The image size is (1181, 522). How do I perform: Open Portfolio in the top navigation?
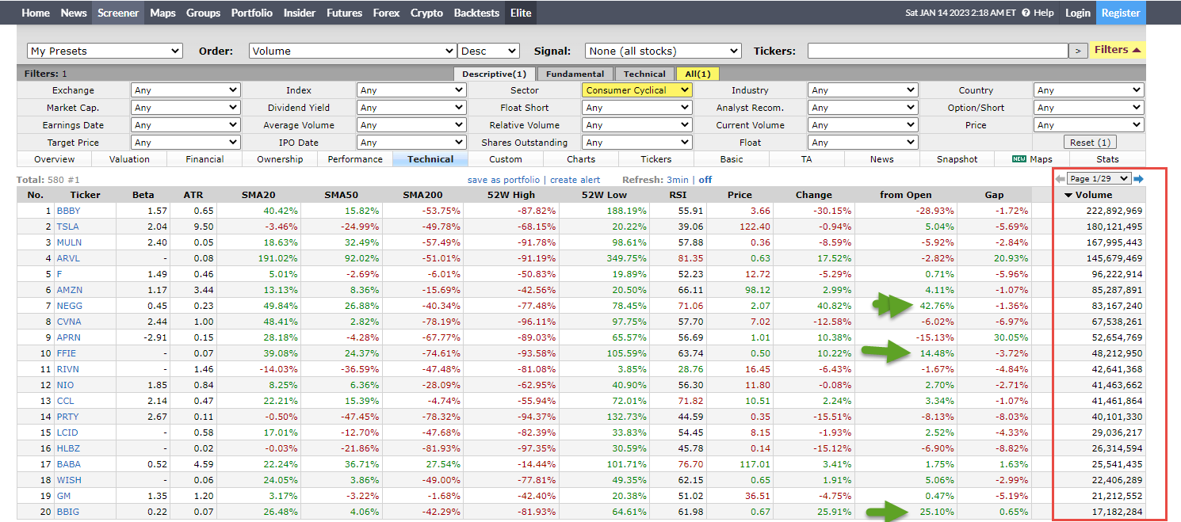tap(251, 13)
